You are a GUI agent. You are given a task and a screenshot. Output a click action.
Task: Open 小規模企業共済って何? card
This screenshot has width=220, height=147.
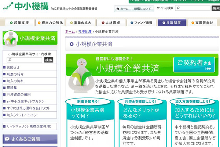90,123
